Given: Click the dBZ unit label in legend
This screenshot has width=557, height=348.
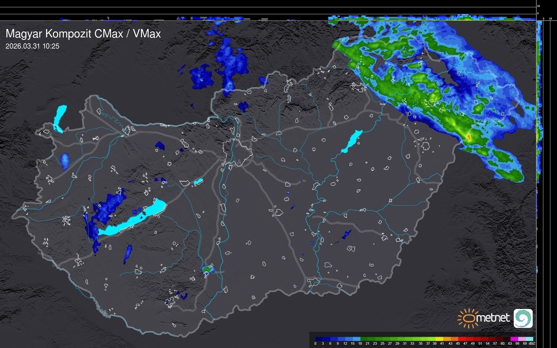Looking at the screenshot, I should tap(532, 344).
